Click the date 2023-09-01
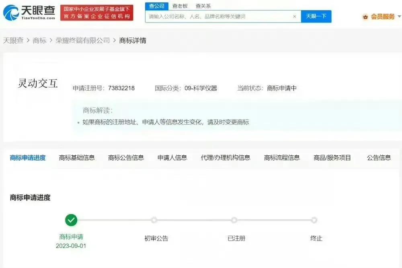 click(71, 245)
